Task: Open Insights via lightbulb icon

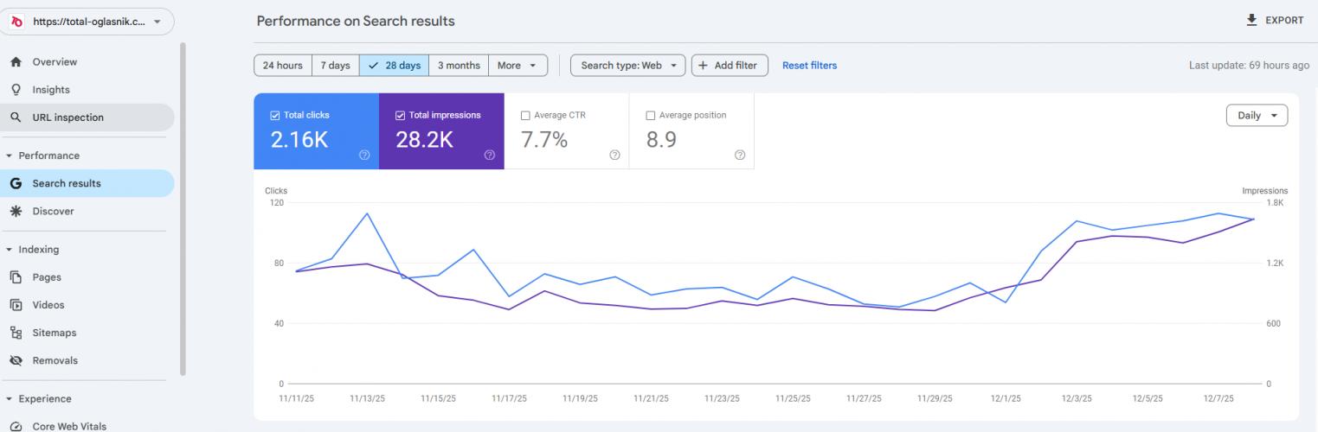Action: tap(15, 90)
